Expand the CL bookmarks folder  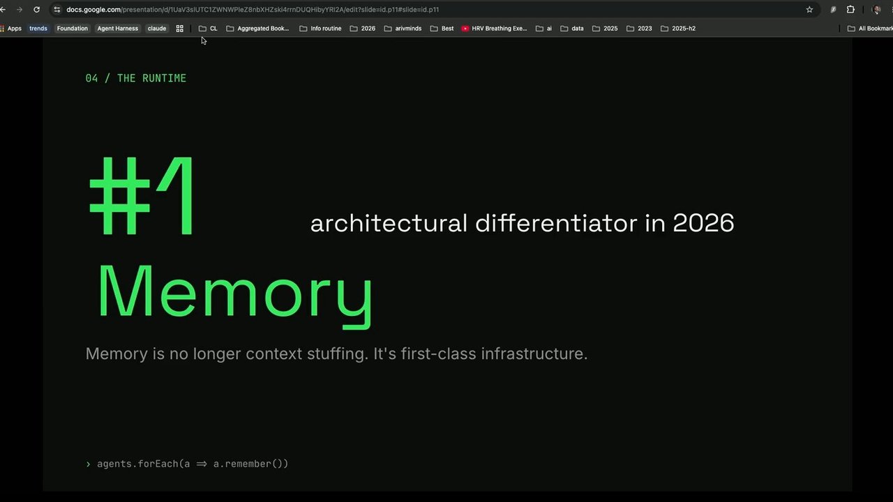[208, 29]
